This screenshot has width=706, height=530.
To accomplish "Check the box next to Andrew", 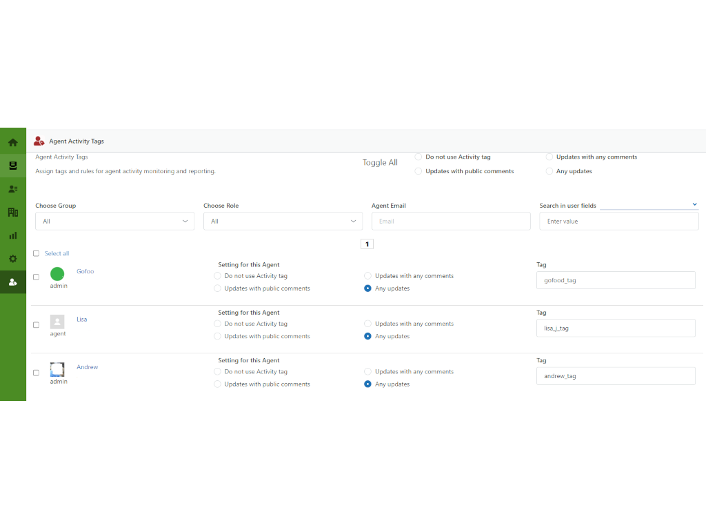I will point(37,373).
